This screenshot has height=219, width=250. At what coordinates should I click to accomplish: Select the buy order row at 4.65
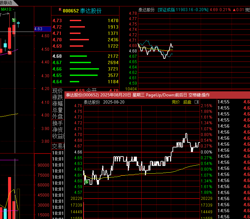pos(85,75)
